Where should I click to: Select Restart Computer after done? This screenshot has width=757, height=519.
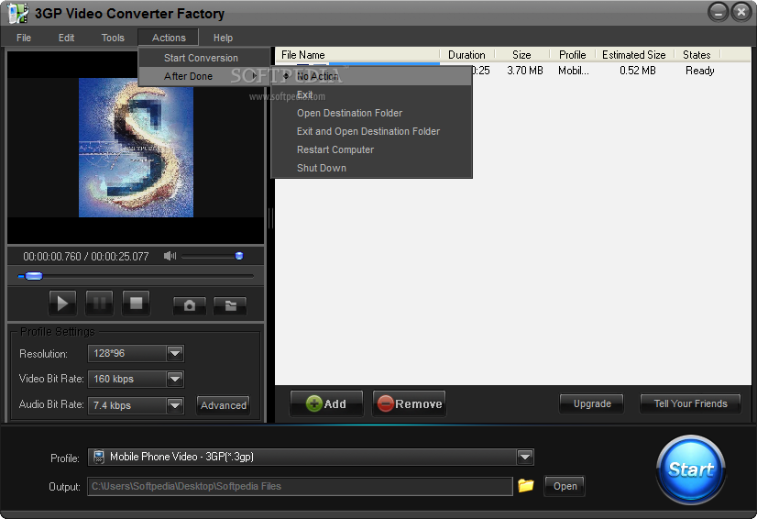point(372,149)
